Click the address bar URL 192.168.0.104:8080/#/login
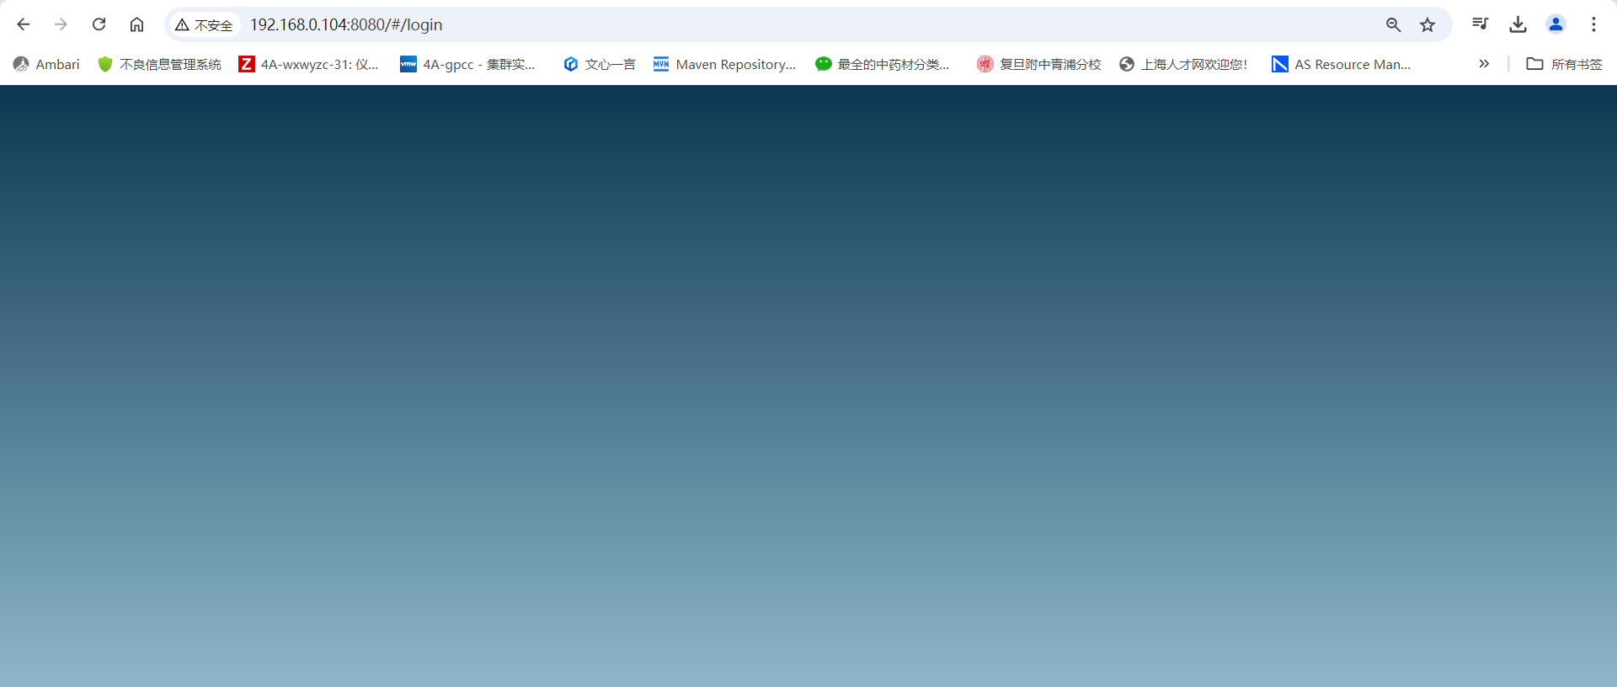The height and width of the screenshot is (687, 1617). click(346, 25)
